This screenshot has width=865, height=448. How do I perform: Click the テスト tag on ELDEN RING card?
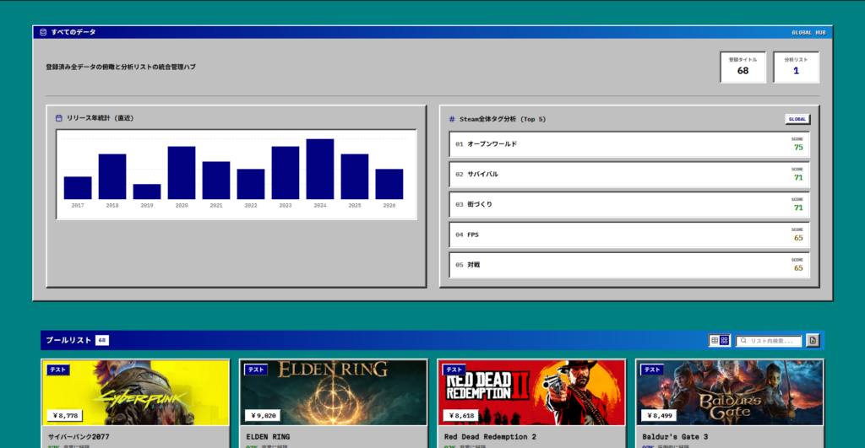click(x=256, y=370)
